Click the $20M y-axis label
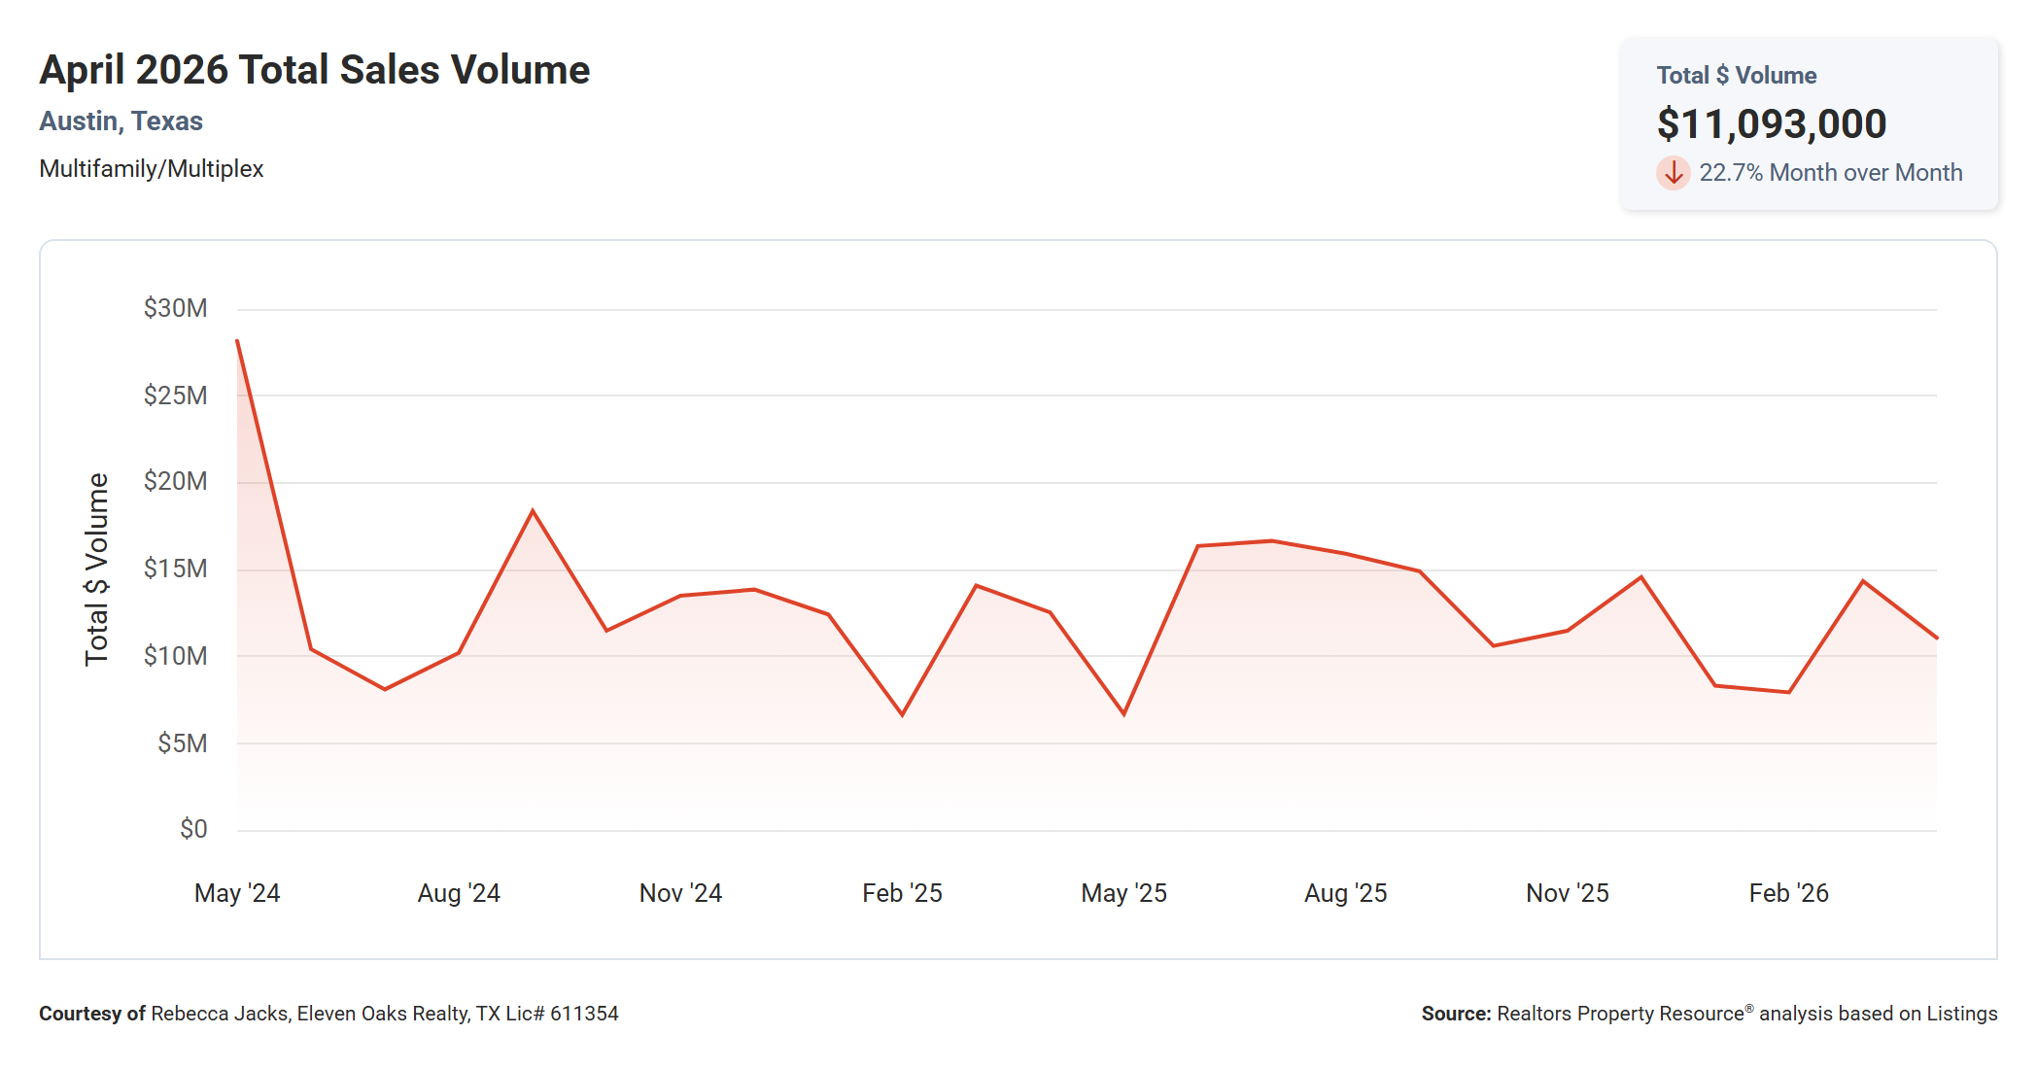 pos(176,482)
